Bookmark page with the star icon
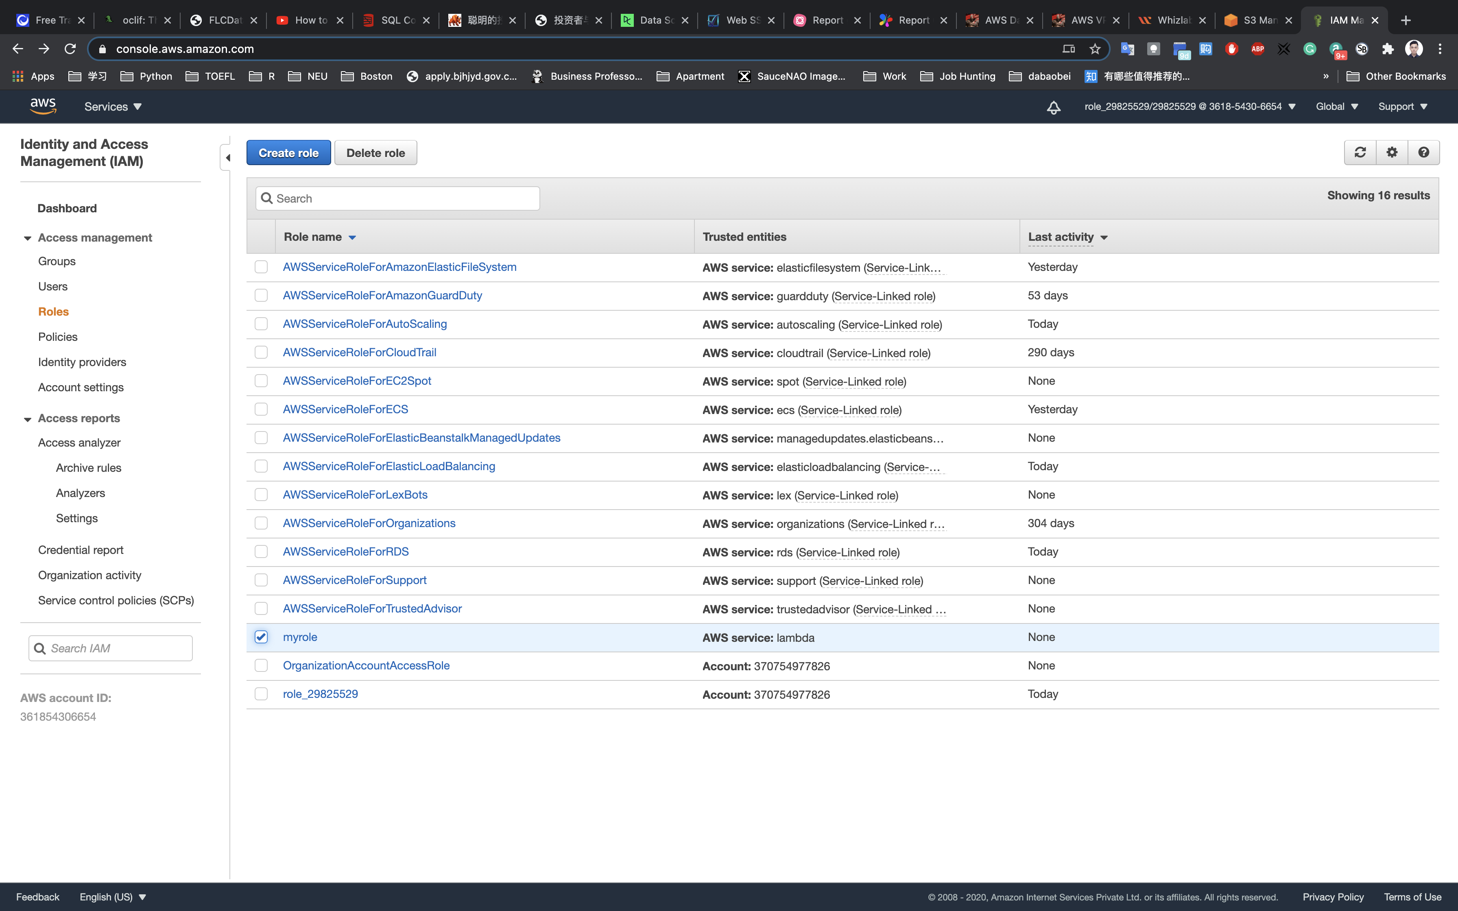 click(1095, 49)
